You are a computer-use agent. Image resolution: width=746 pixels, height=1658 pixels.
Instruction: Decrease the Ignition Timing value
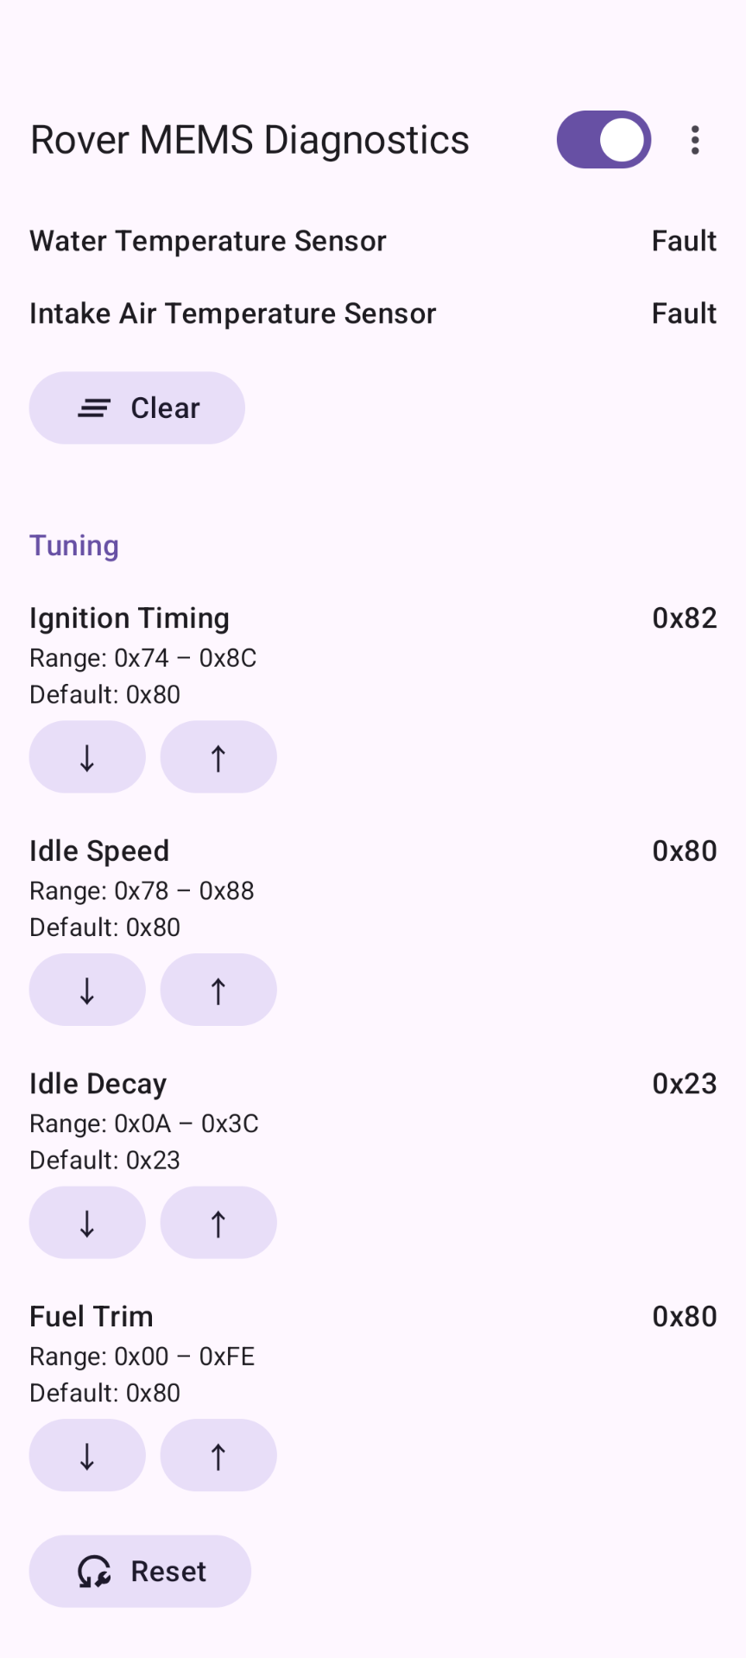click(x=87, y=757)
